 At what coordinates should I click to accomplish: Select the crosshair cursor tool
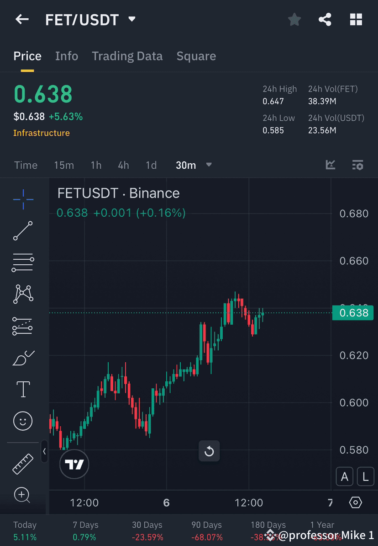pyautogui.click(x=23, y=199)
